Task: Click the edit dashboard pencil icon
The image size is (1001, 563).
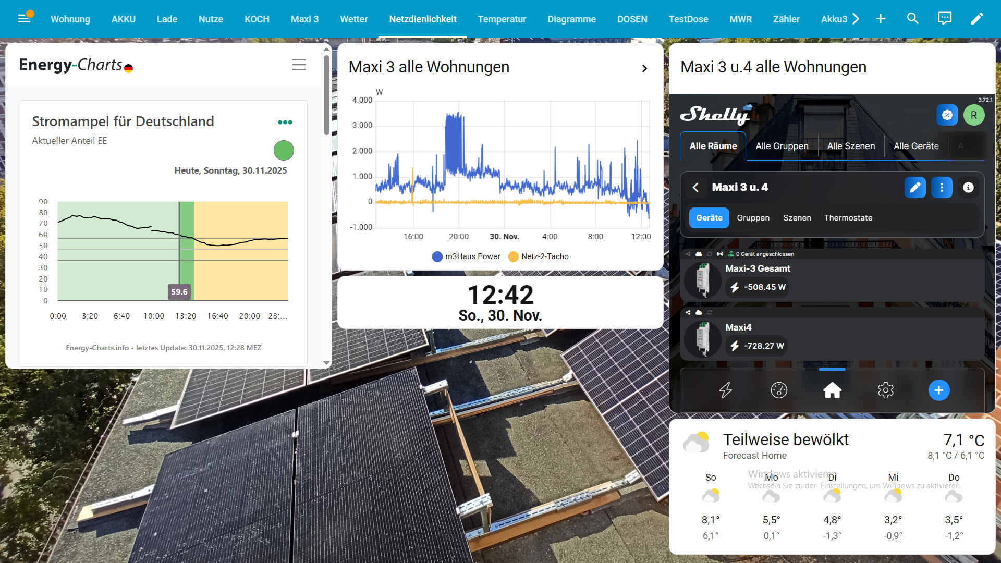Action: (x=976, y=19)
